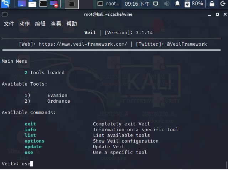Open the notifications bell icon
The width and height of the screenshot is (228, 170).
click(177, 3)
